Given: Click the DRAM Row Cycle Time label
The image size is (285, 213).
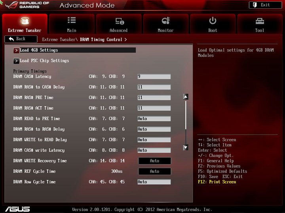Looking at the screenshot, I should point(34,182).
